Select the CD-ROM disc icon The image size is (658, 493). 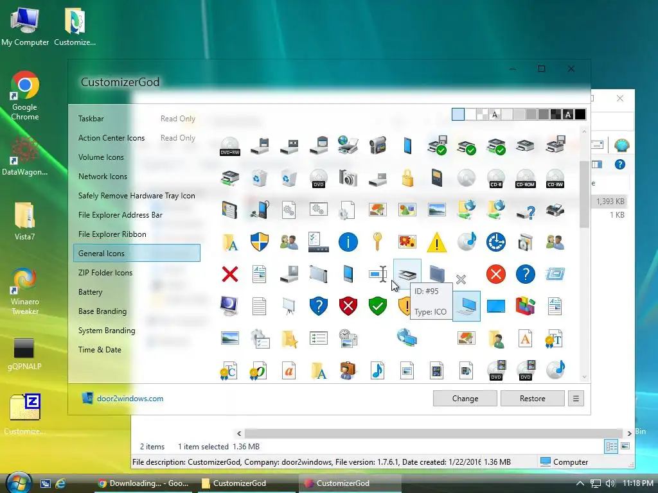point(526,178)
